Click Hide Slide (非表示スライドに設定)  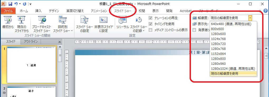104,24
